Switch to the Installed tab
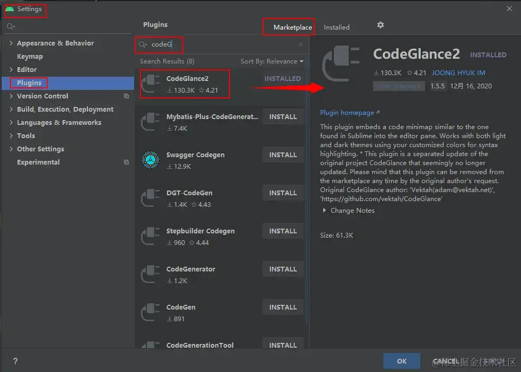The height and width of the screenshot is (372, 521). click(x=337, y=27)
